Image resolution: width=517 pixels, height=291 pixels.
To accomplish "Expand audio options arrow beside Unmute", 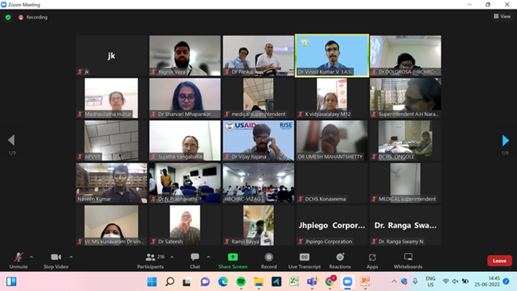I will tap(31, 257).
